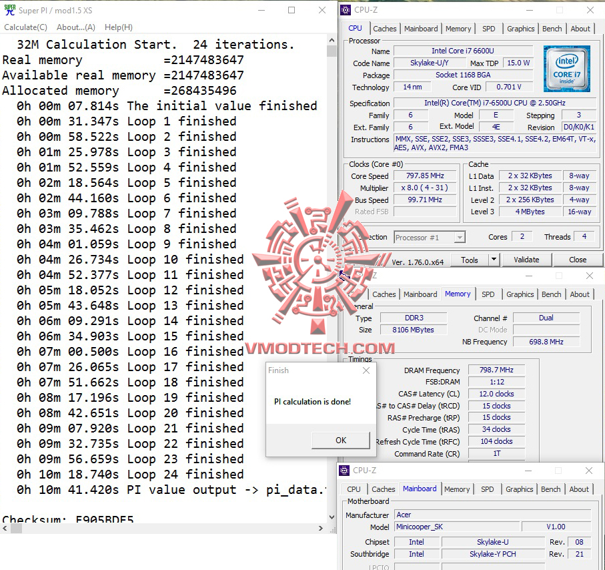Click About tab in bottom CPU-Z Mainboard window
605x570 pixels.
579,489
